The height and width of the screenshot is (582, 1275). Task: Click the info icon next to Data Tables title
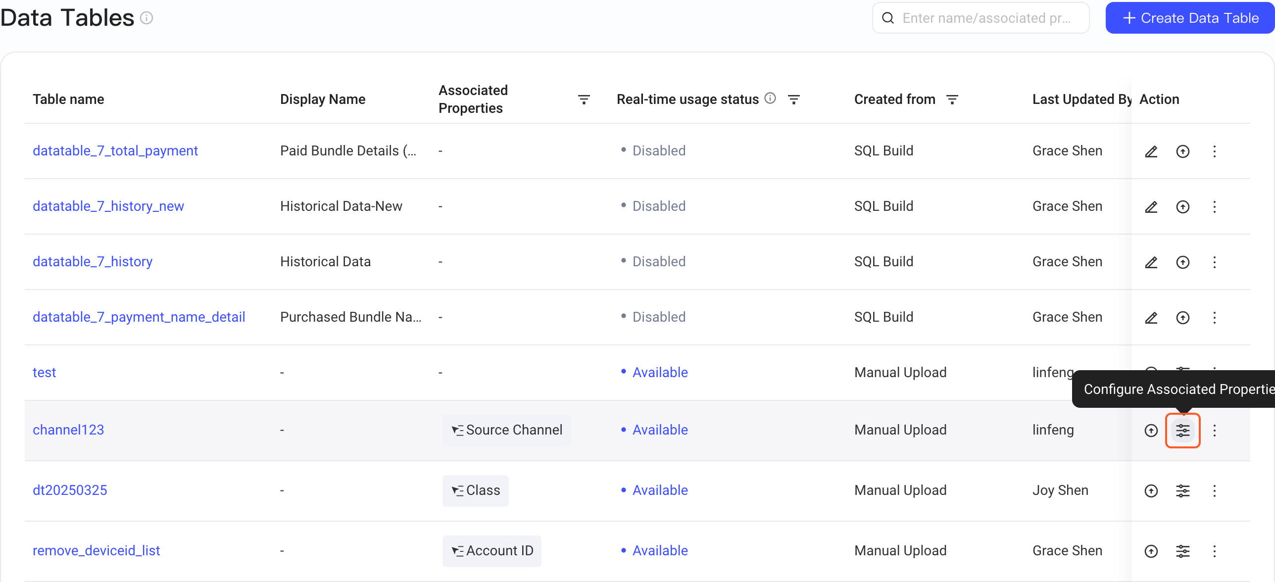coord(147,18)
